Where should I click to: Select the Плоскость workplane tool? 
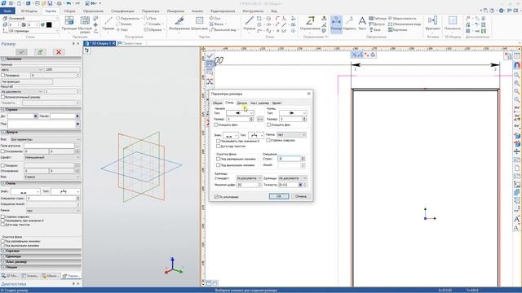pos(453,24)
